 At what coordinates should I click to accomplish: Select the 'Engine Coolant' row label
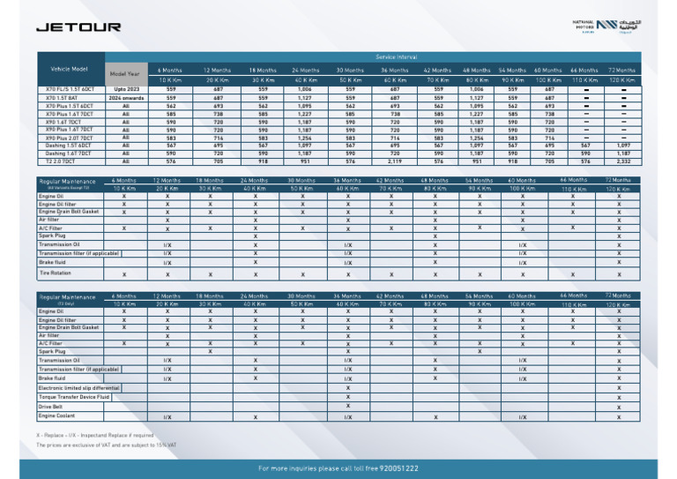(x=56, y=415)
